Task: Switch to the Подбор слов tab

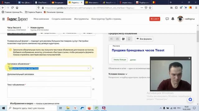Action: pyautogui.click(x=143, y=2)
